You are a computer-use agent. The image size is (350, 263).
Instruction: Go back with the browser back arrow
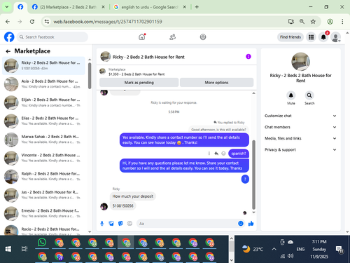8,22
